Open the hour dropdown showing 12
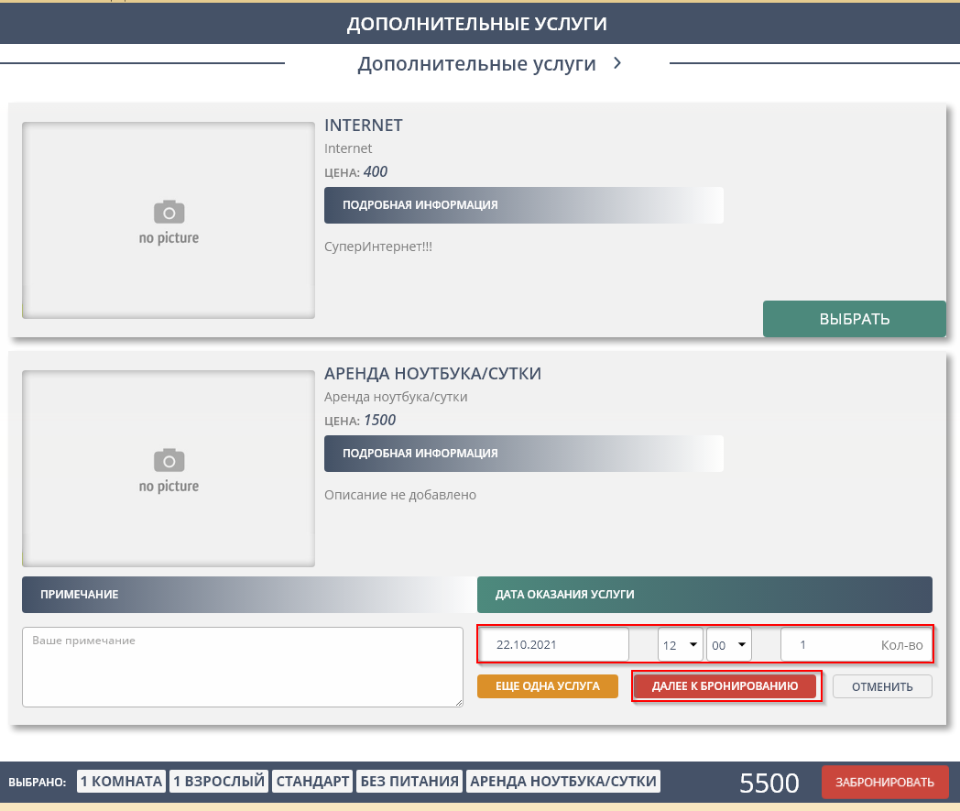The height and width of the screenshot is (811, 960). (x=680, y=645)
